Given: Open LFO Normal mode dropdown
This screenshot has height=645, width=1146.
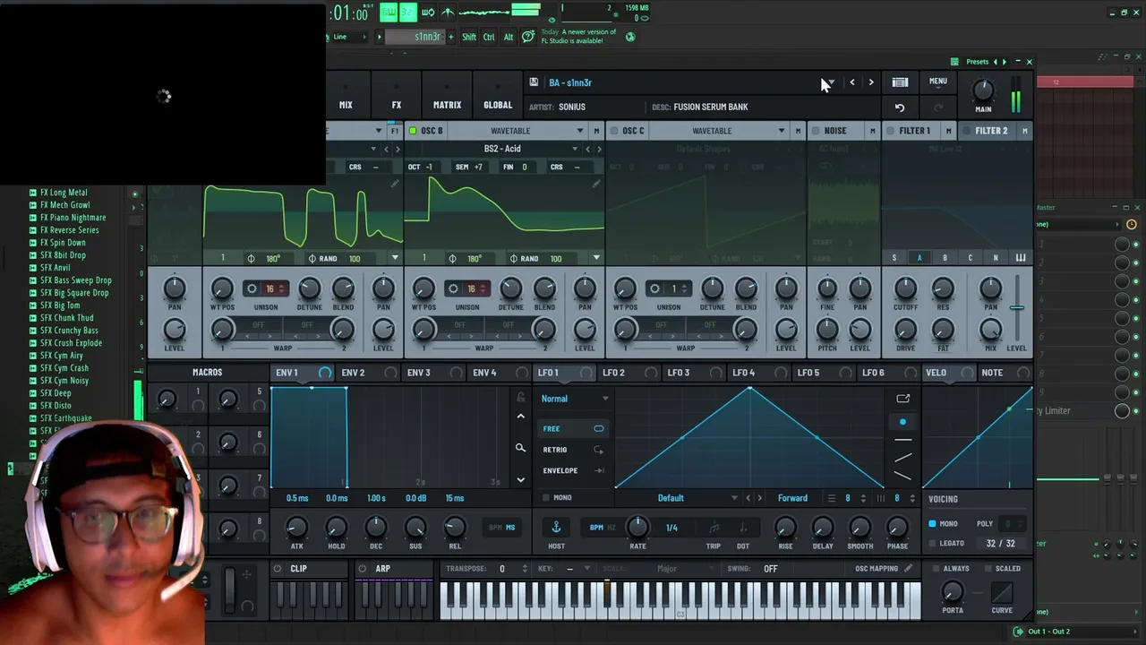Looking at the screenshot, I should (x=575, y=399).
